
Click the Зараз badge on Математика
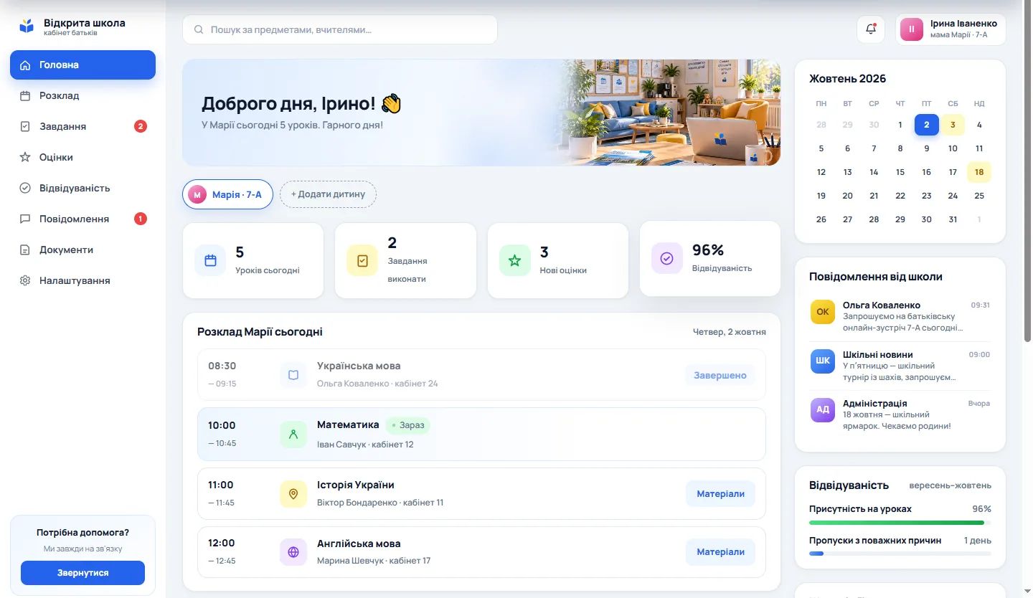[x=407, y=425]
